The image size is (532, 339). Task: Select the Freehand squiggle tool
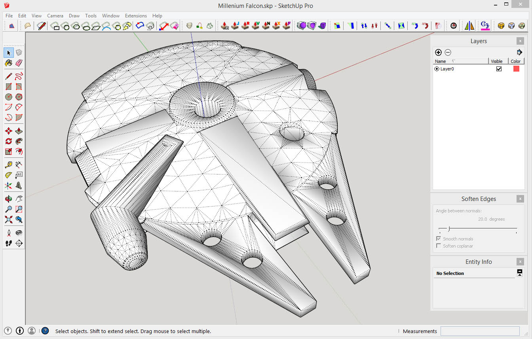tap(19, 76)
